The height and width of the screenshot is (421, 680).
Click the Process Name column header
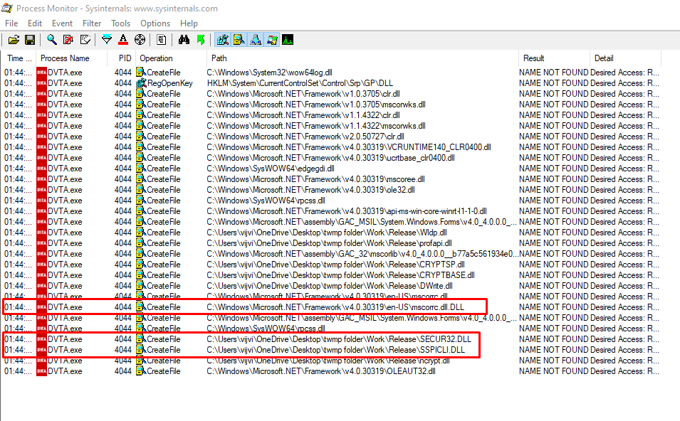pos(71,58)
